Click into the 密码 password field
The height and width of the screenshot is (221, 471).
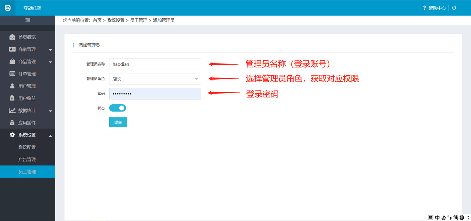click(x=155, y=94)
